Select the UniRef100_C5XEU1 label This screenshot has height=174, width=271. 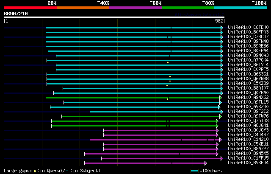248,144
